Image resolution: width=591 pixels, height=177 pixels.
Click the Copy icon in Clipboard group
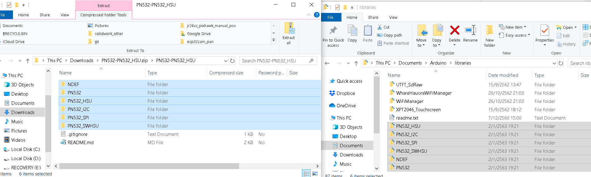point(352,30)
